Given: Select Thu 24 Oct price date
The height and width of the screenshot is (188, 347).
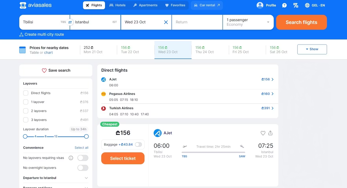Looking at the screenshot, I should (210, 50).
